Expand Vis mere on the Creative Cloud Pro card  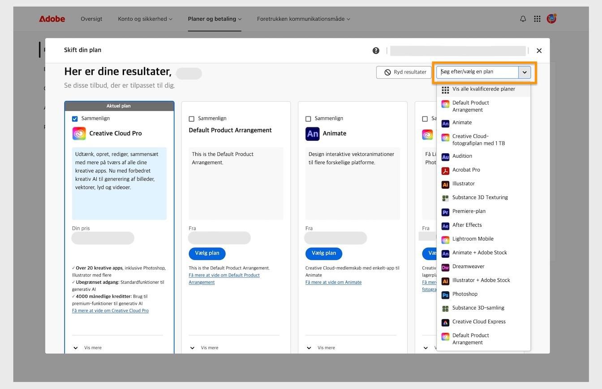coord(88,348)
